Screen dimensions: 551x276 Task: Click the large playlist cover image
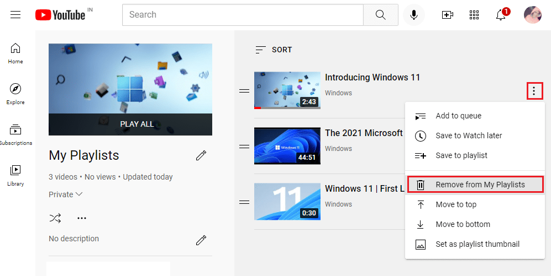pyautogui.click(x=130, y=89)
